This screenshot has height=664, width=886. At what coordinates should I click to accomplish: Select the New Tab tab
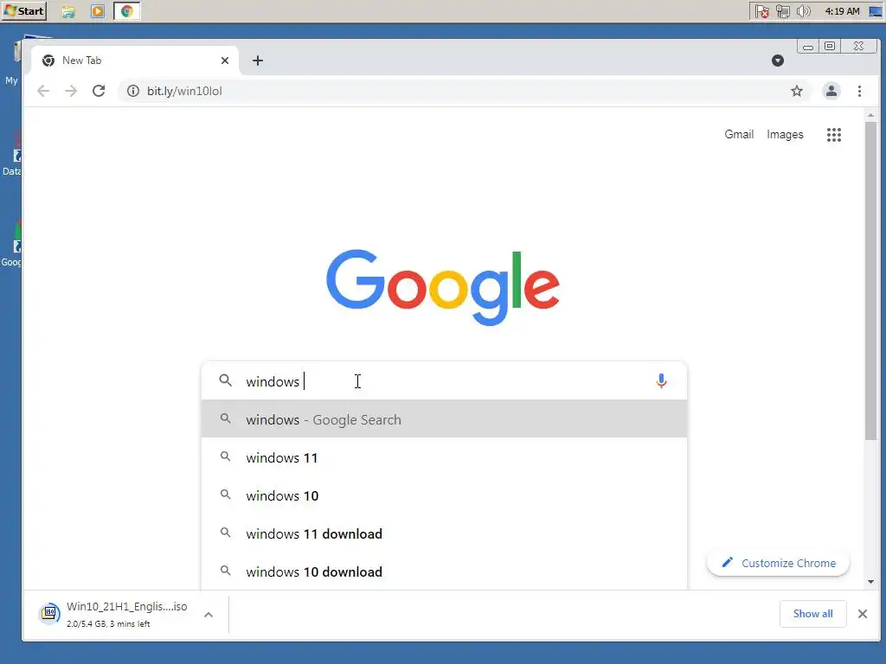point(134,61)
